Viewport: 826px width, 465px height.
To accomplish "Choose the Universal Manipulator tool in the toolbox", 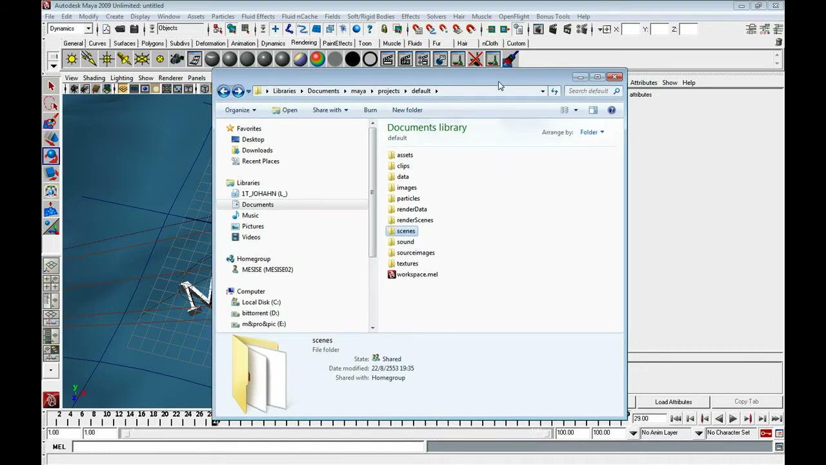I will pyautogui.click(x=51, y=191).
